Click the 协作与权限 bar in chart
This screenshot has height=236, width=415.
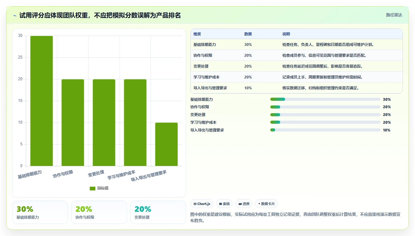click(x=73, y=122)
